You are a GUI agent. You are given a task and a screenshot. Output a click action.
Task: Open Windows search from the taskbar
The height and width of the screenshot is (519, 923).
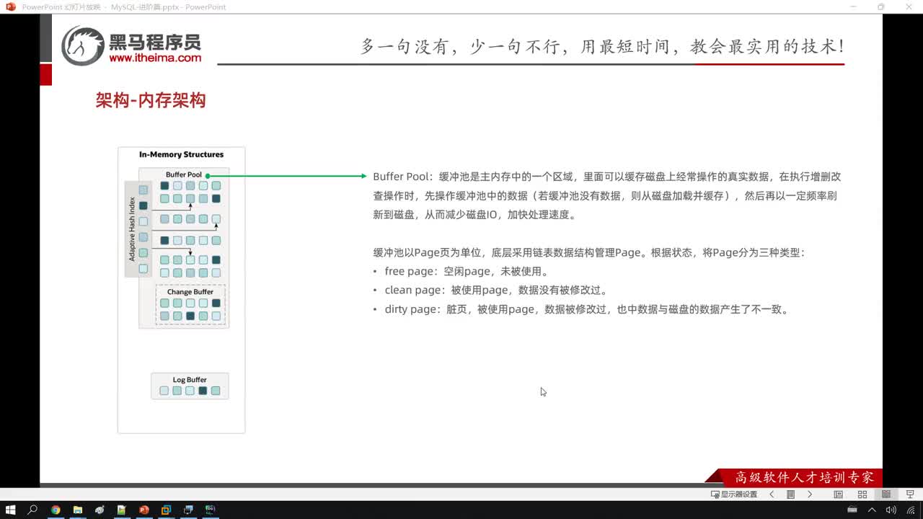pyautogui.click(x=32, y=510)
